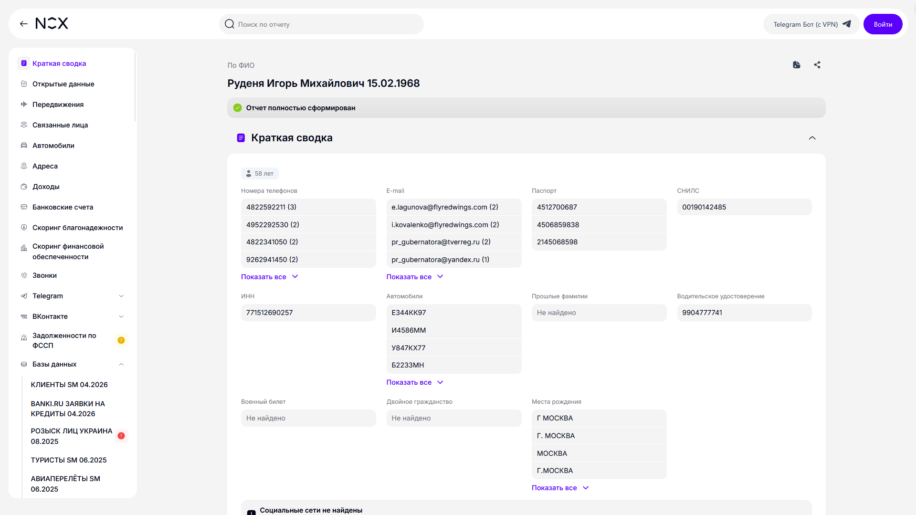This screenshot has width=916, height=515.
Task: Open Краткая сводка in sidebar
Action: point(59,63)
